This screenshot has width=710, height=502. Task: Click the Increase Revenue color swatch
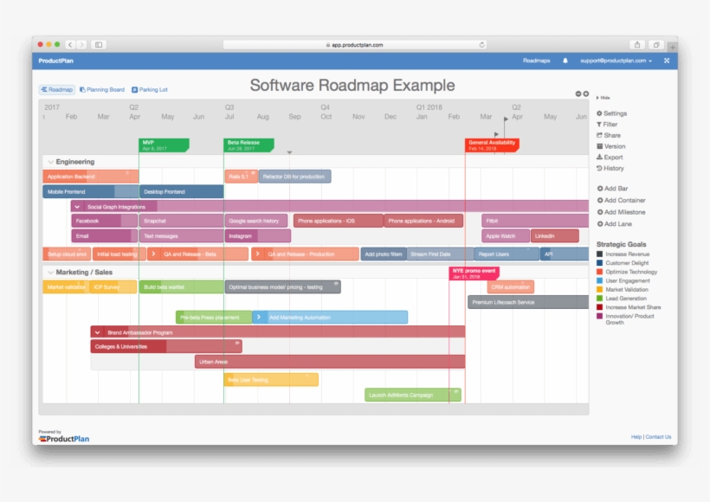600,254
